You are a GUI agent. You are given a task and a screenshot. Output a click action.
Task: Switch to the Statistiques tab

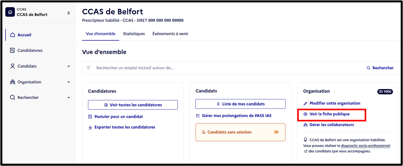[x=134, y=33]
